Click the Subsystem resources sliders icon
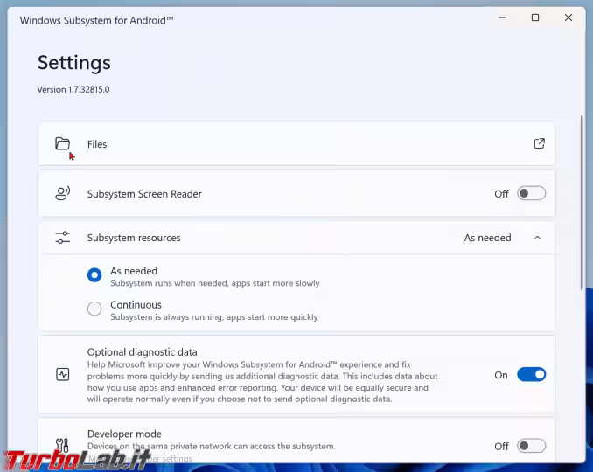593x472 pixels. tap(62, 238)
